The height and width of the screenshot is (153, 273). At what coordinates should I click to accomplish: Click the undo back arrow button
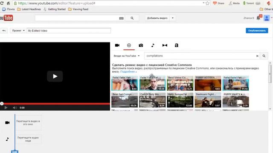coord(4,31)
